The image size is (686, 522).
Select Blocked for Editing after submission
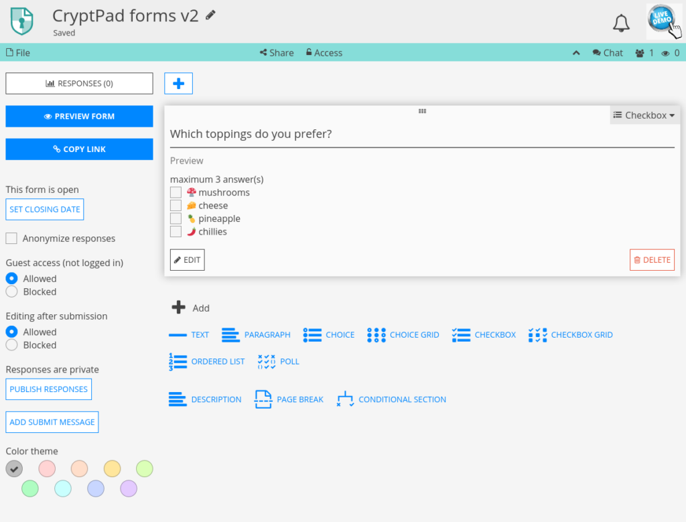coord(12,345)
